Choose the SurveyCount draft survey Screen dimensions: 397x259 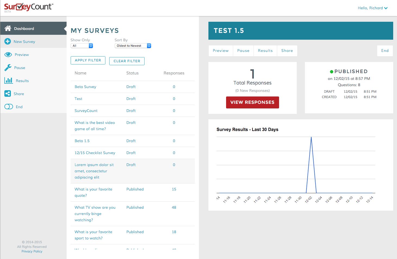pos(86,111)
